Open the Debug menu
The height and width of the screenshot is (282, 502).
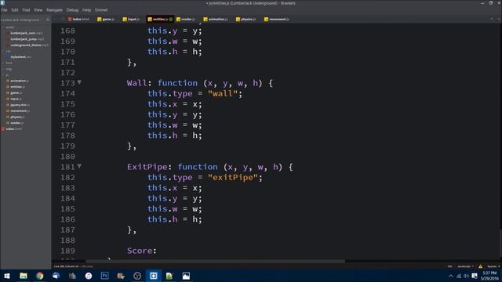pos(72,10)
